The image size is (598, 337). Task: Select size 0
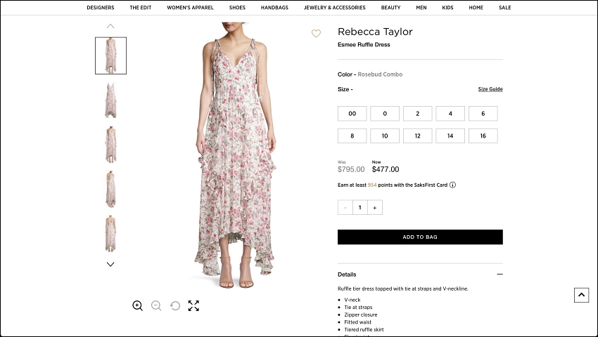click(x=385, y=114)
